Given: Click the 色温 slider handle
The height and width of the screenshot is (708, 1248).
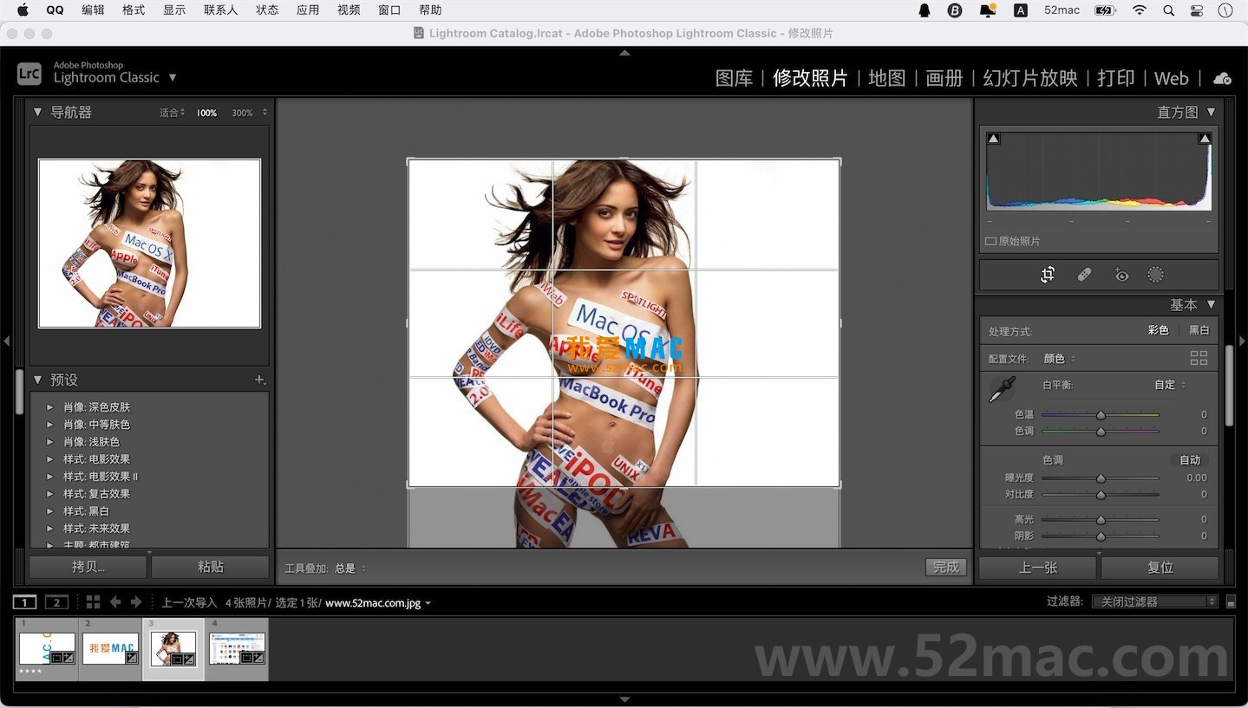Looking at the screenshot, I should [1101, 415].
